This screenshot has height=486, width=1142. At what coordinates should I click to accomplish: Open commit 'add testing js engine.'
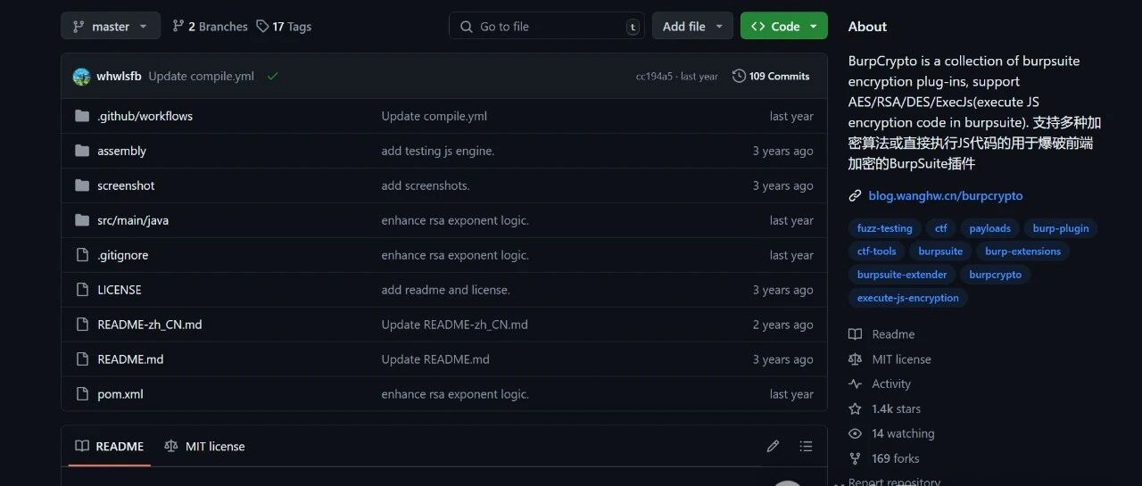(438, 151)
